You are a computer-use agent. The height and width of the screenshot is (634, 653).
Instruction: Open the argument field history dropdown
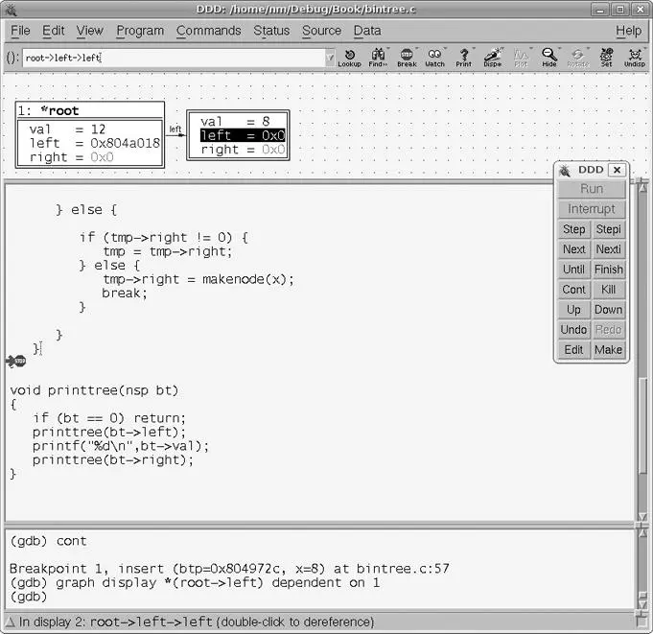tap(331, 59)
